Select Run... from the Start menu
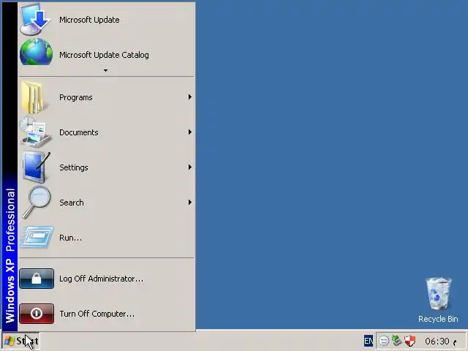The width and height of the screenshot is (468, 351). (107, 238)
